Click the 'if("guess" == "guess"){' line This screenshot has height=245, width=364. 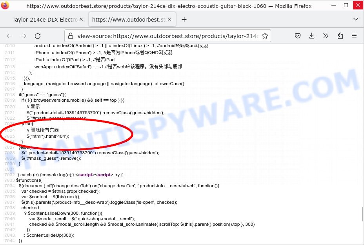42,95
